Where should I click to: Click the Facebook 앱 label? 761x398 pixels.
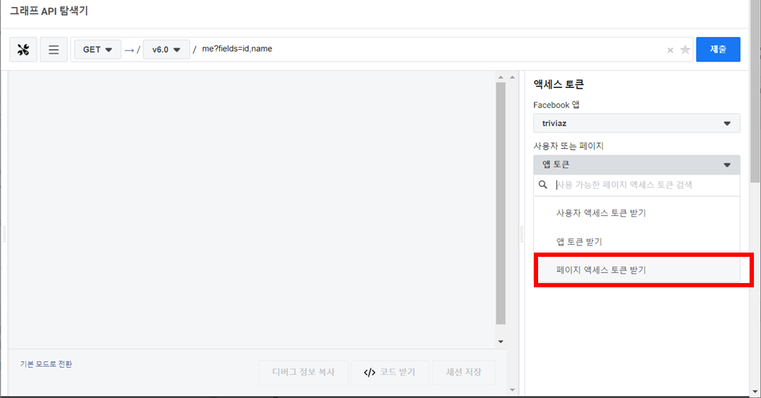[556, 105]
